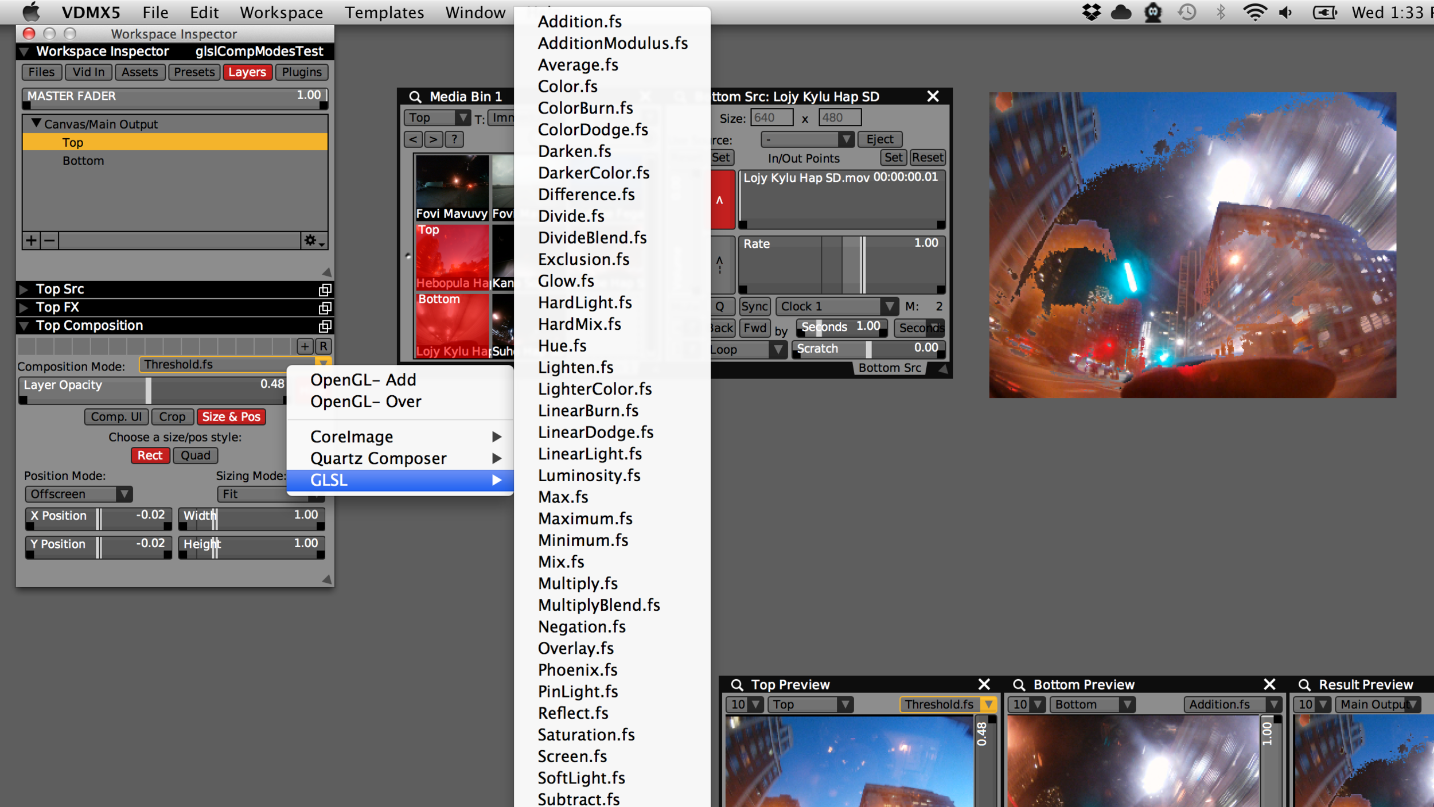Click the plus button in Top Composition
The image size is (1434, 807).
click(305, 346)
